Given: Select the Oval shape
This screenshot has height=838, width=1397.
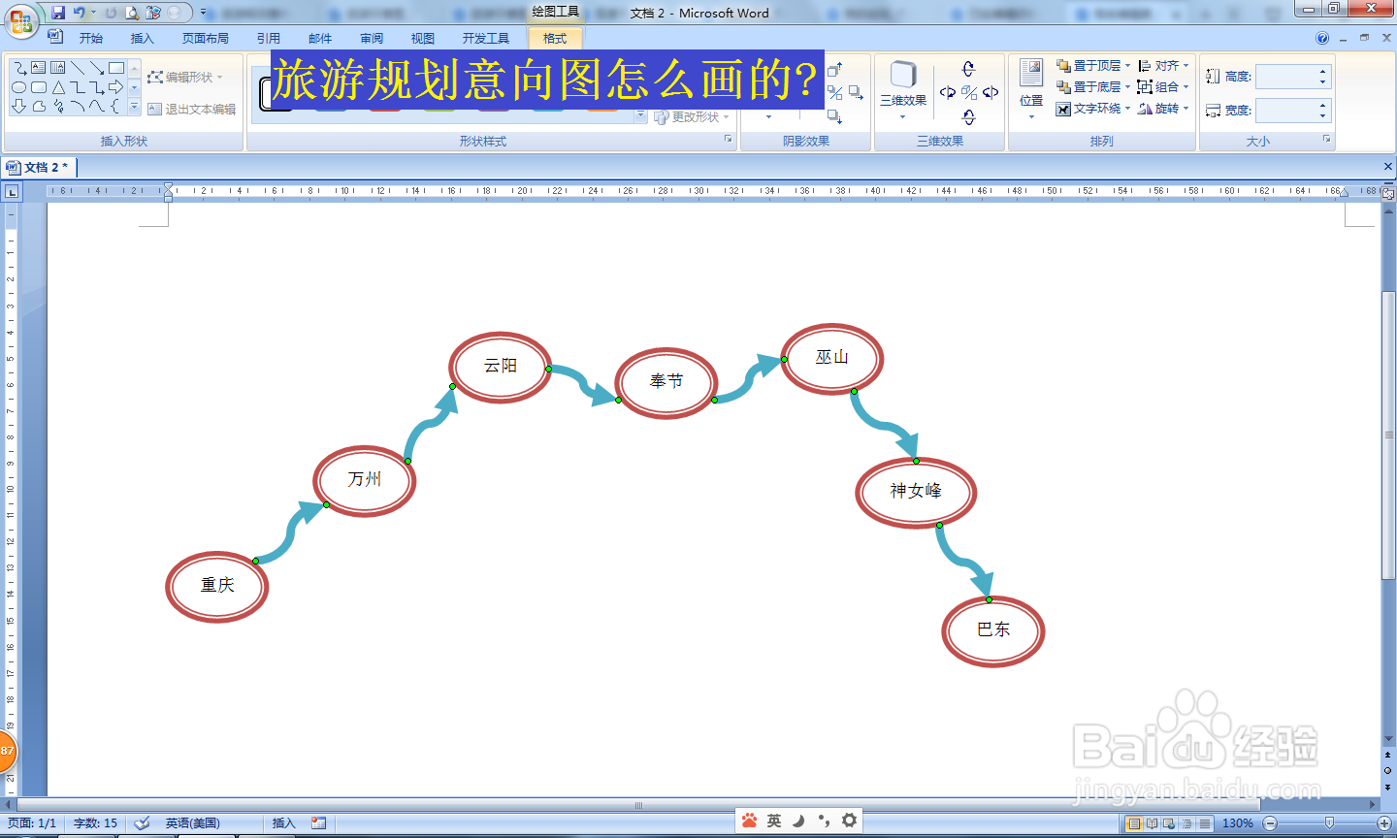Looking at the screenshot, I should pyautogui.click(x=18, y=87).
